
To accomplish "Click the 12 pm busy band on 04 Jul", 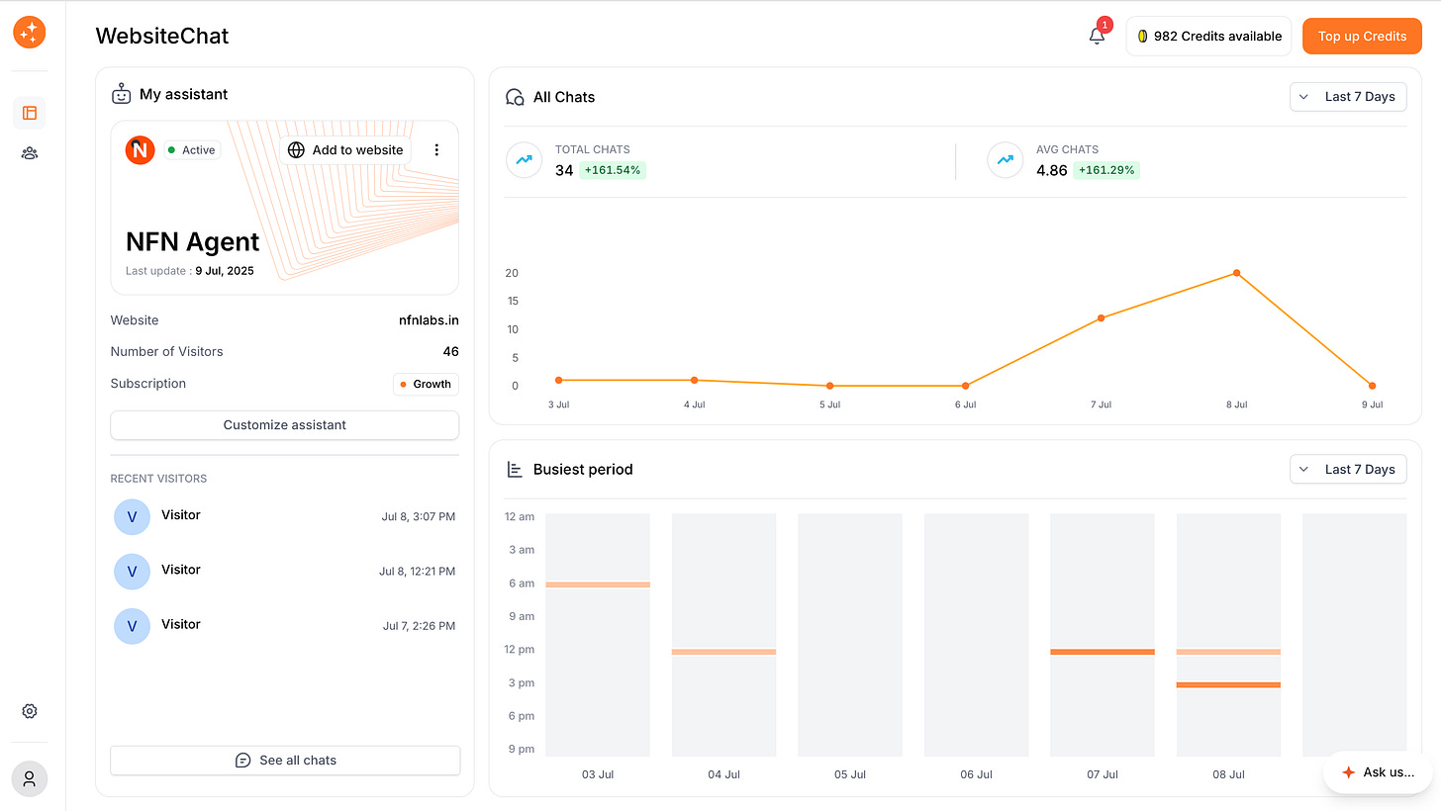I will (x=723, y=652).
